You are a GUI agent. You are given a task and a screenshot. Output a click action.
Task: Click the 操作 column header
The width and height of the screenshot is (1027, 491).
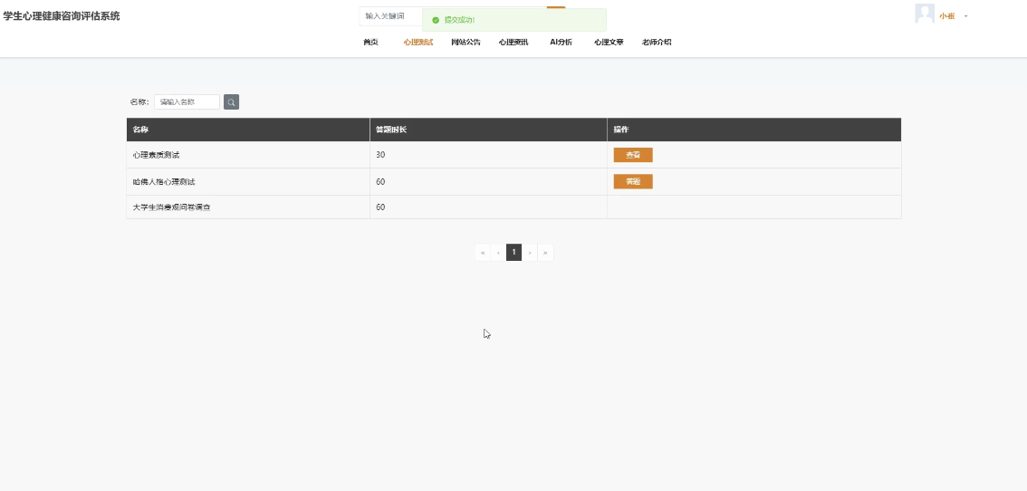click(x=753, y=130)
